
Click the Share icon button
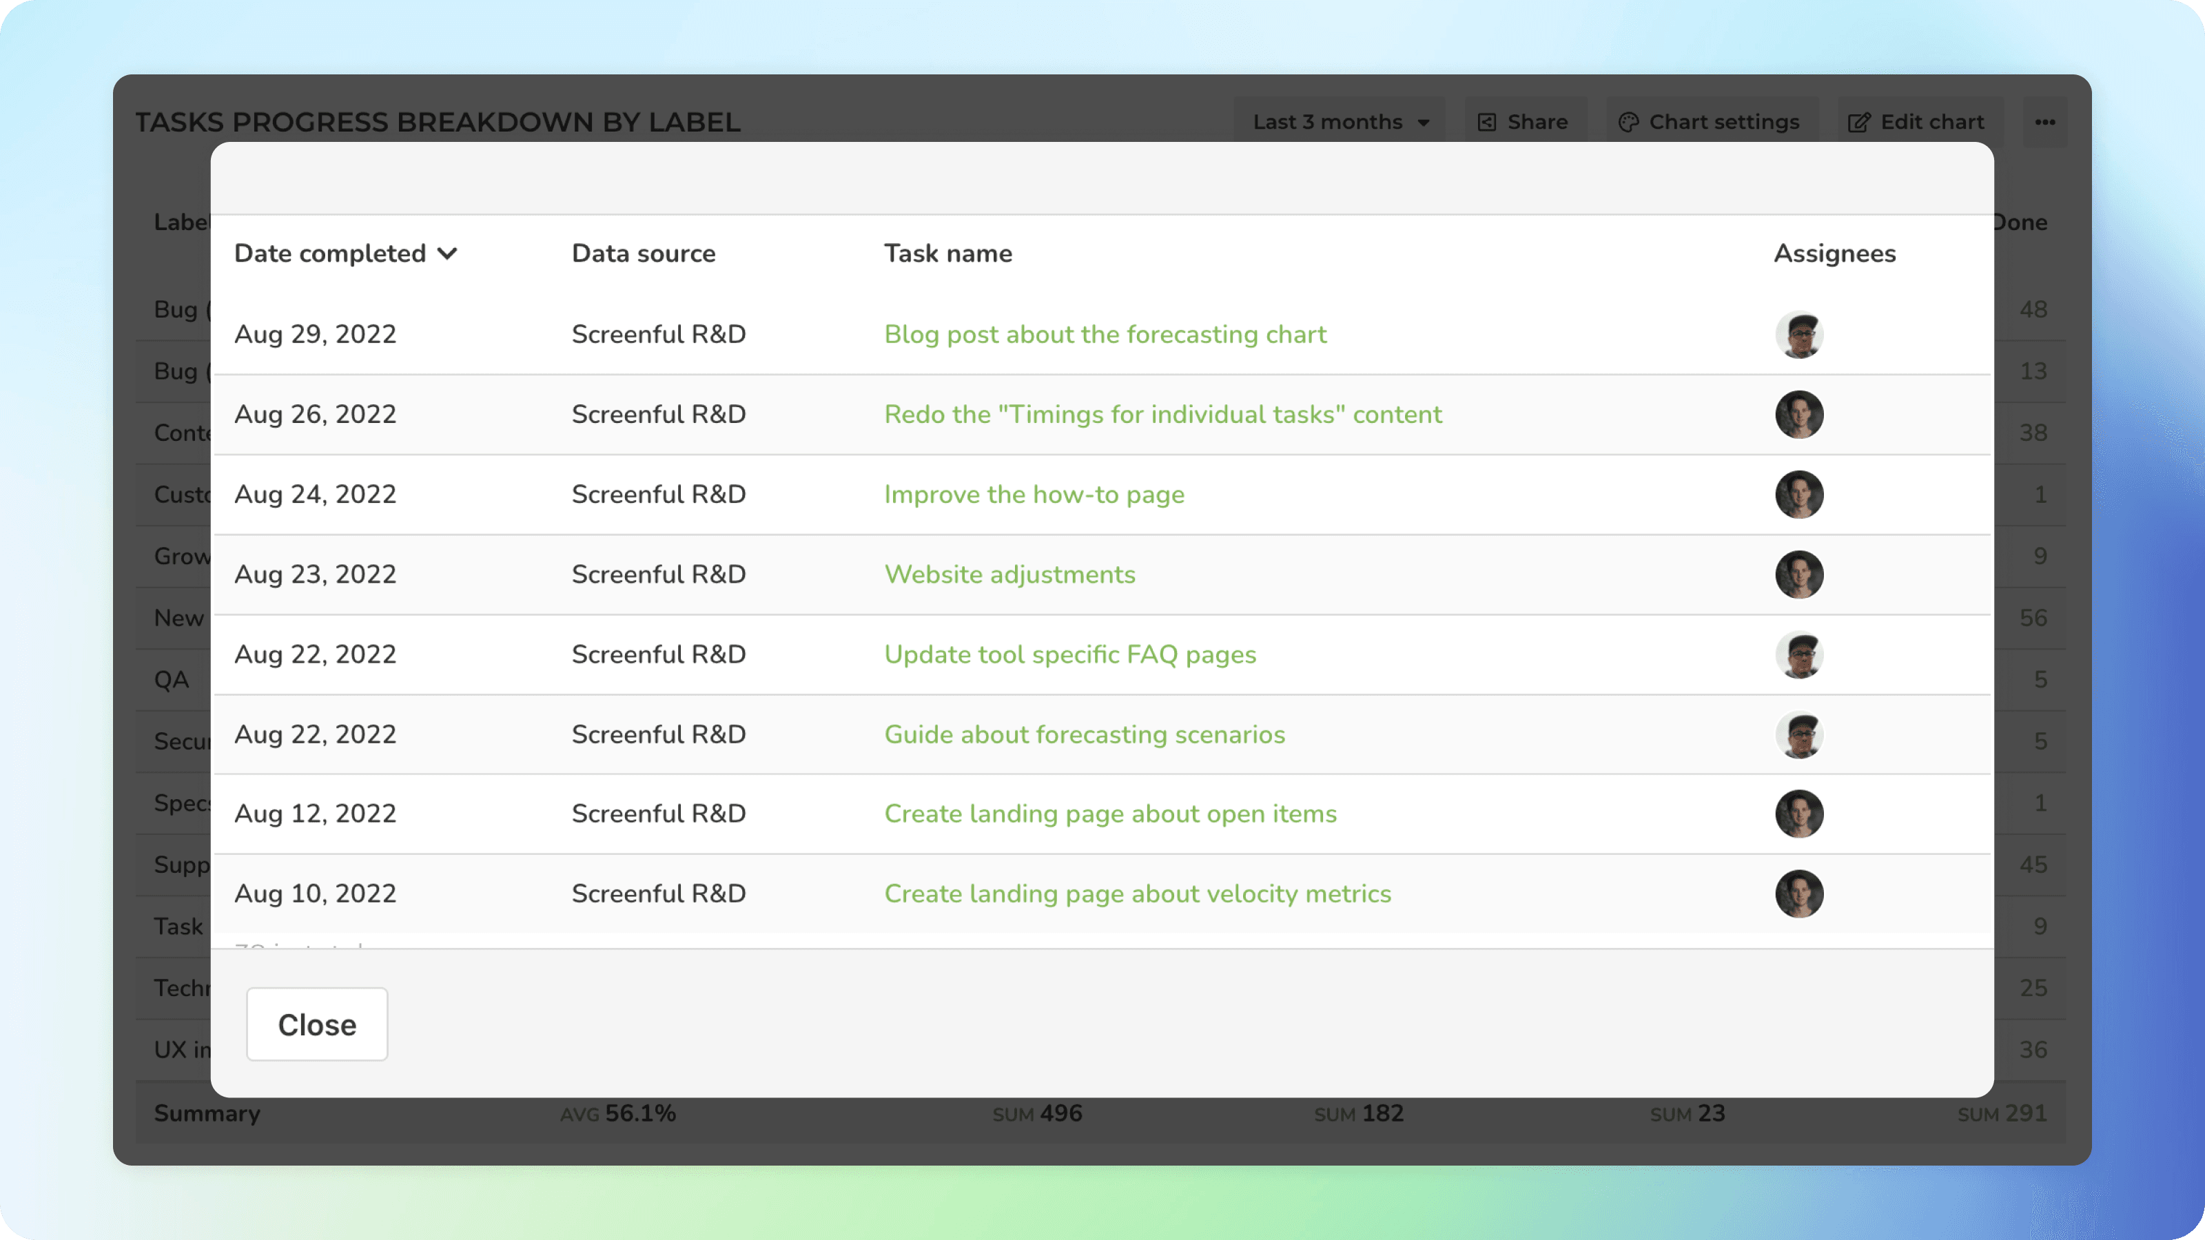click(x=1487, y=123)
